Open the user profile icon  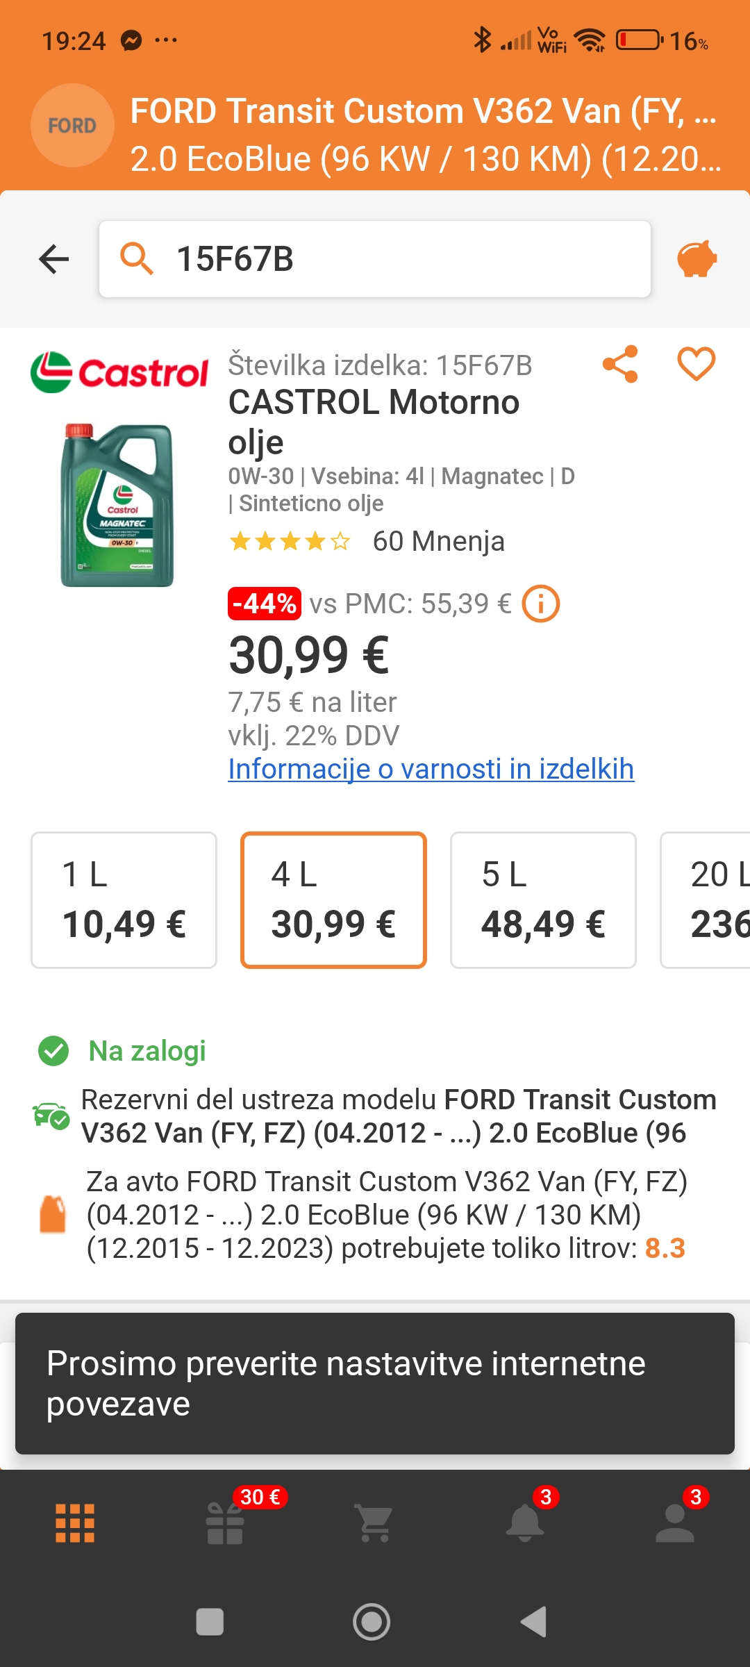675,1523
